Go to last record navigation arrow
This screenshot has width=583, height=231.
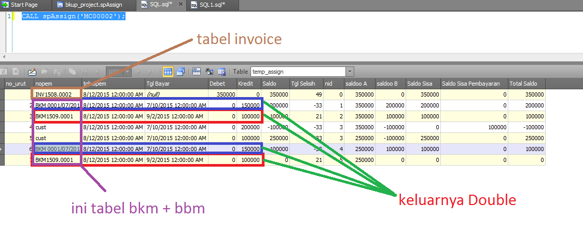tap(150, 72)
